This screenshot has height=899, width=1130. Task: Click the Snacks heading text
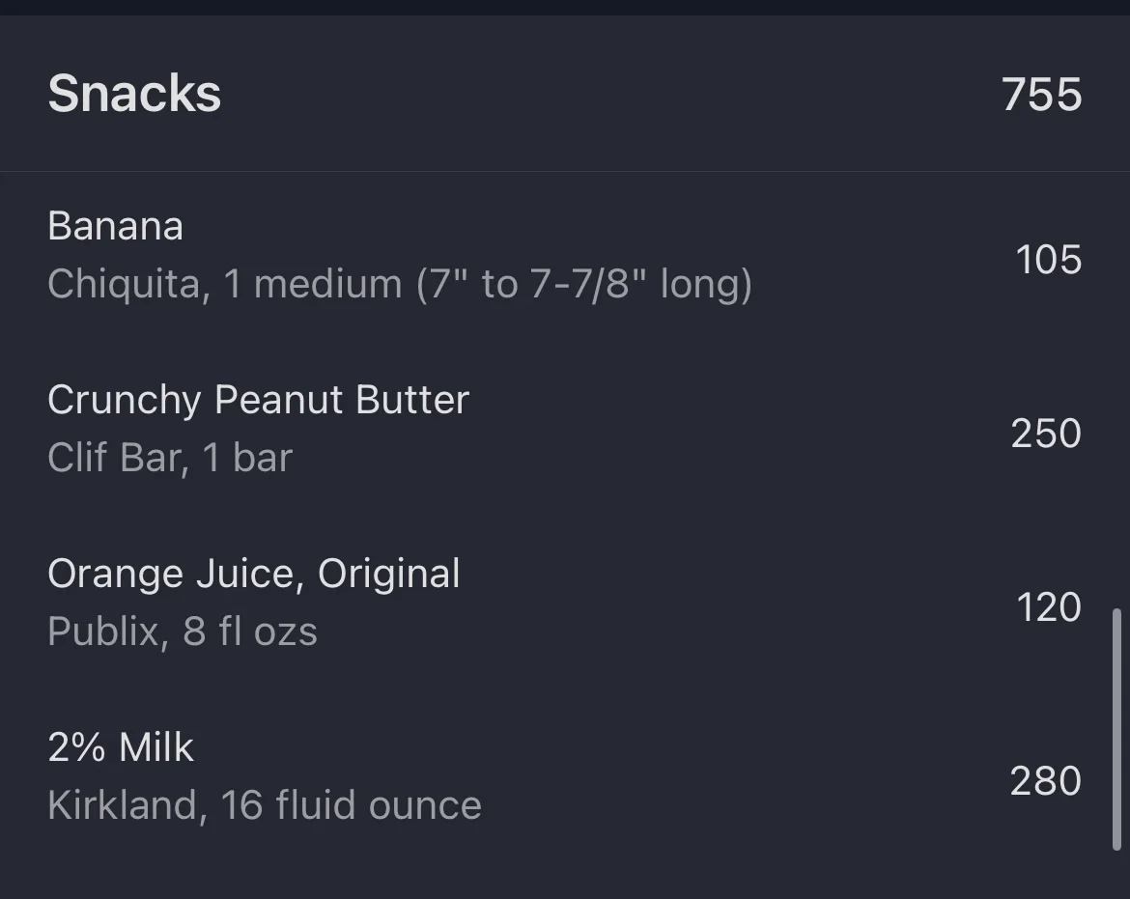pos(134,94)
